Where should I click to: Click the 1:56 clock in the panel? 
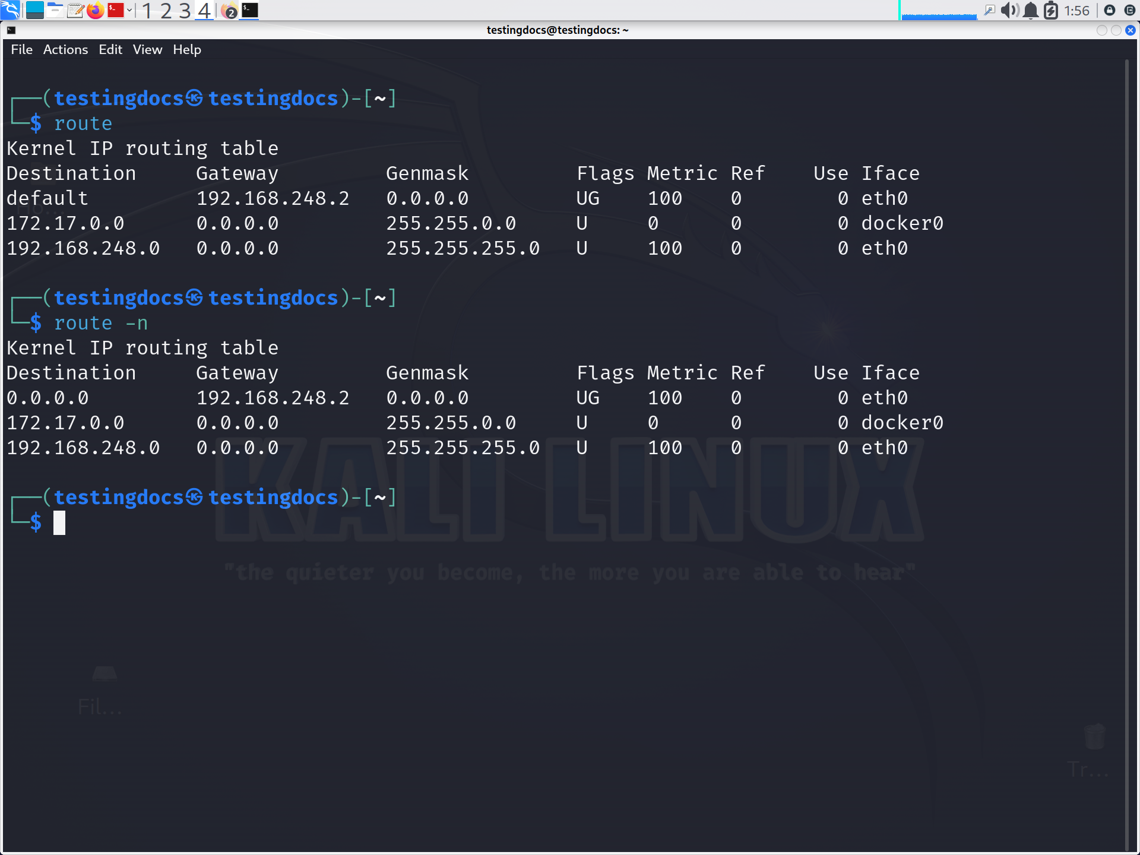click(x=1076, y=11)
